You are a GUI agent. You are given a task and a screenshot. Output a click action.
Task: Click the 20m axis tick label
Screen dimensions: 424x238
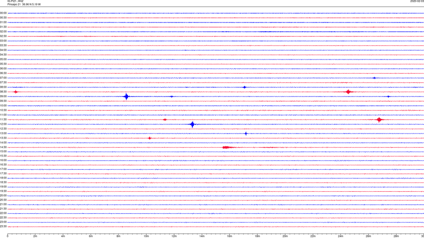285,236
